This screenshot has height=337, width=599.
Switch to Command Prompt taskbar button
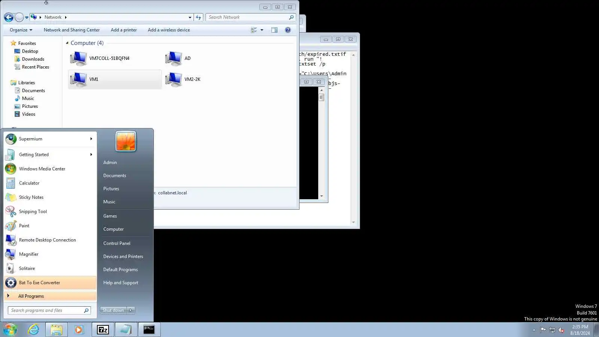click(149, 330)
